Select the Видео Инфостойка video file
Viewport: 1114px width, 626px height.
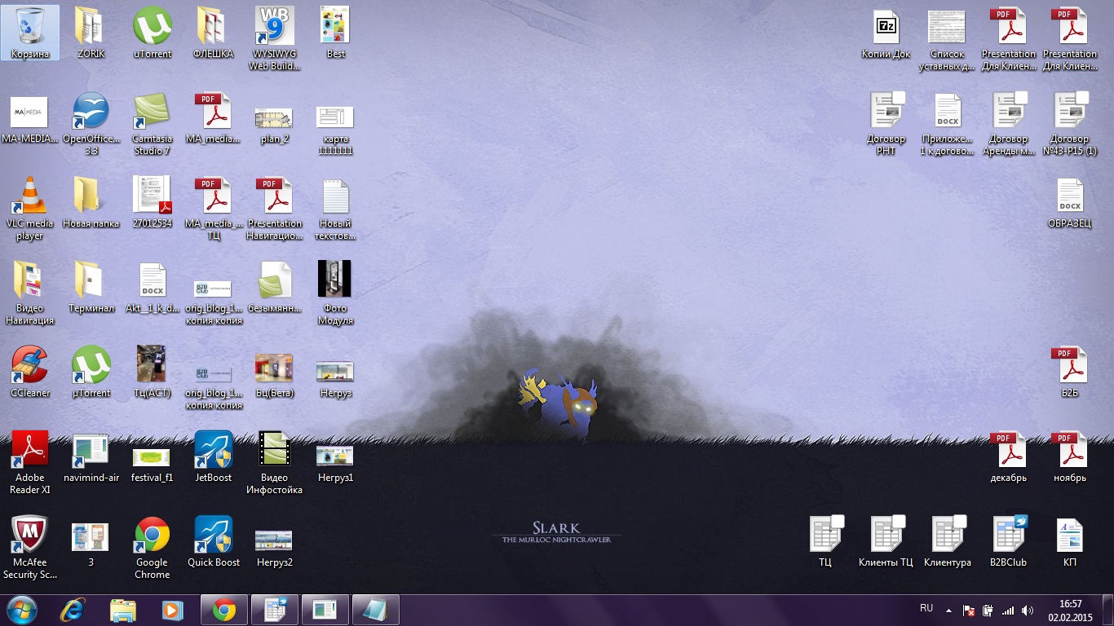(x=275, y=463)
